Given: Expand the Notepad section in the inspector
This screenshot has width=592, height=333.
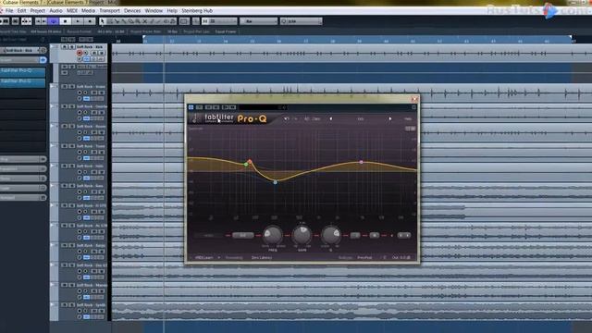Looking at the screenshot, I should pyautogui.click(x=22, y=197).
